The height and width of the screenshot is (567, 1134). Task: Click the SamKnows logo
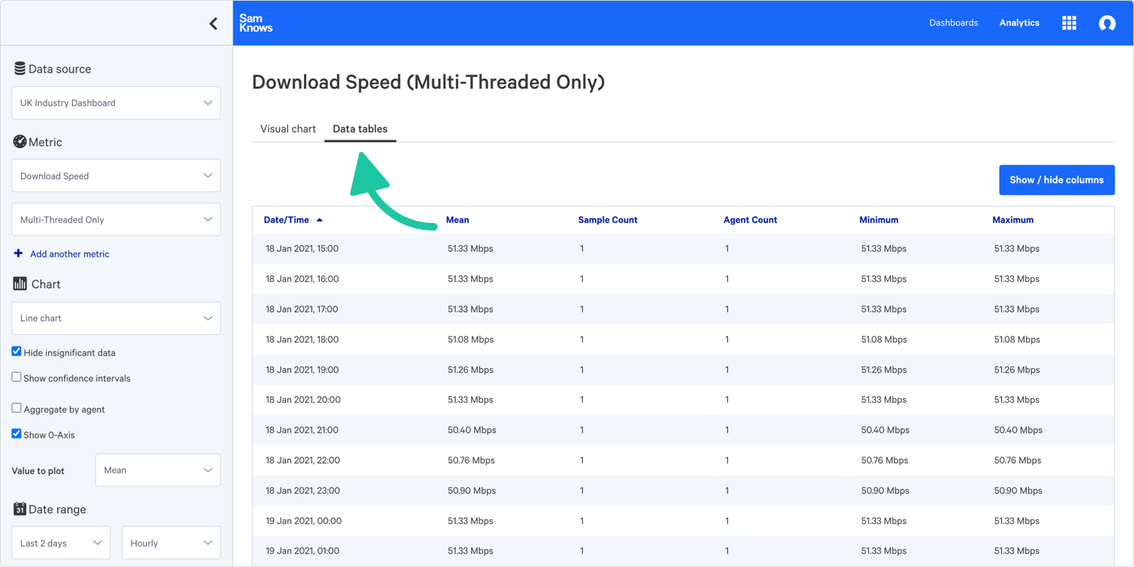(256, 23)
